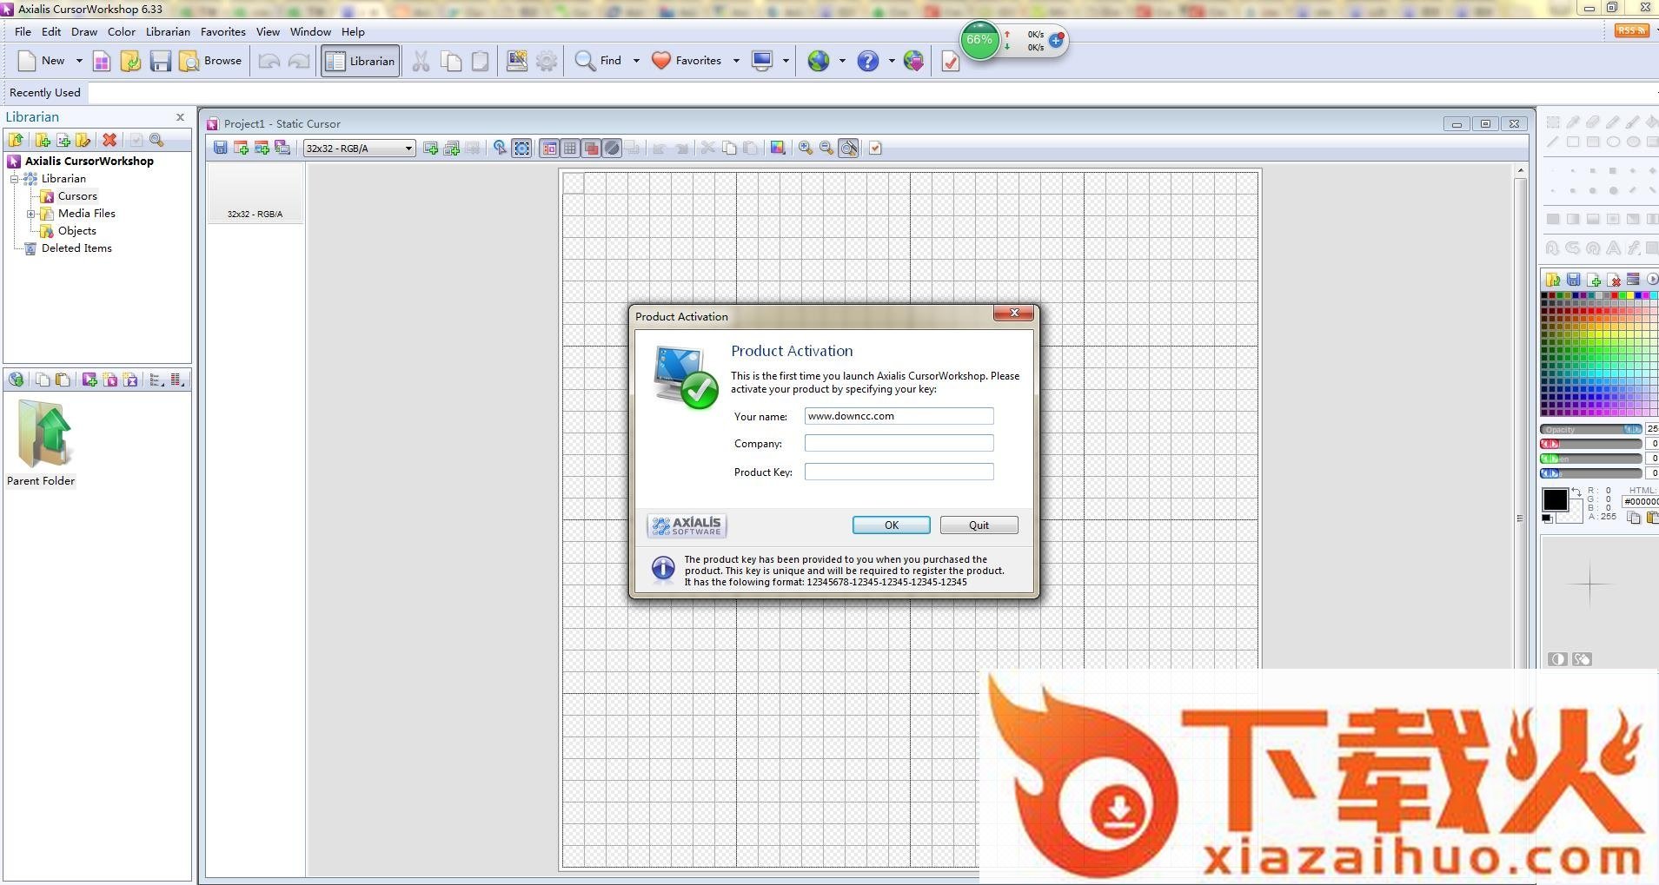Open the 32x32 - RGB/A format dropdown
1659x885 pixels.
(x=359, y=149)
